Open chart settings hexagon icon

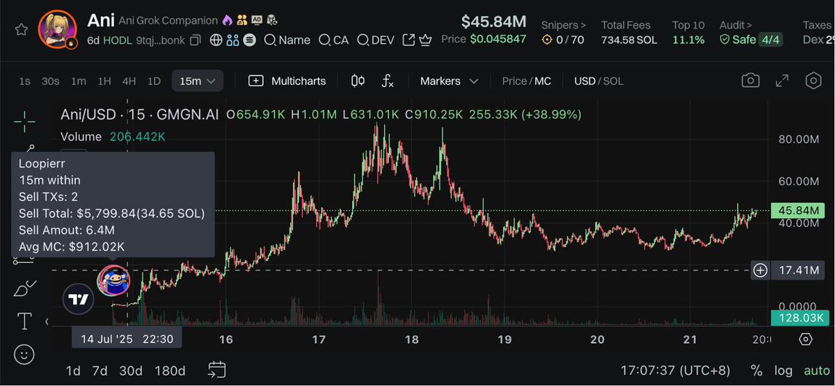coord(813,81)
